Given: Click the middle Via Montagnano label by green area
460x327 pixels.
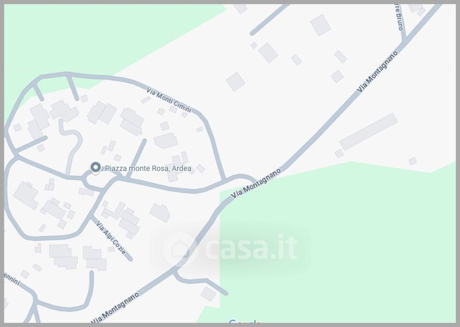Looking at the screenshot, I should click(256, 183).
